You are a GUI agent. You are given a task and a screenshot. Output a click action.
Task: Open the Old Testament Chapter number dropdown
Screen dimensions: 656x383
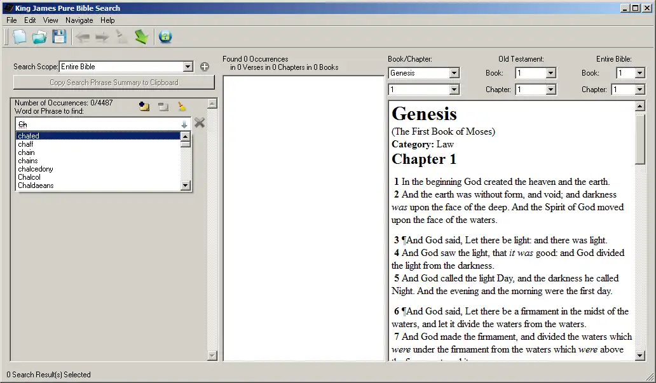(x=550, y=90)
